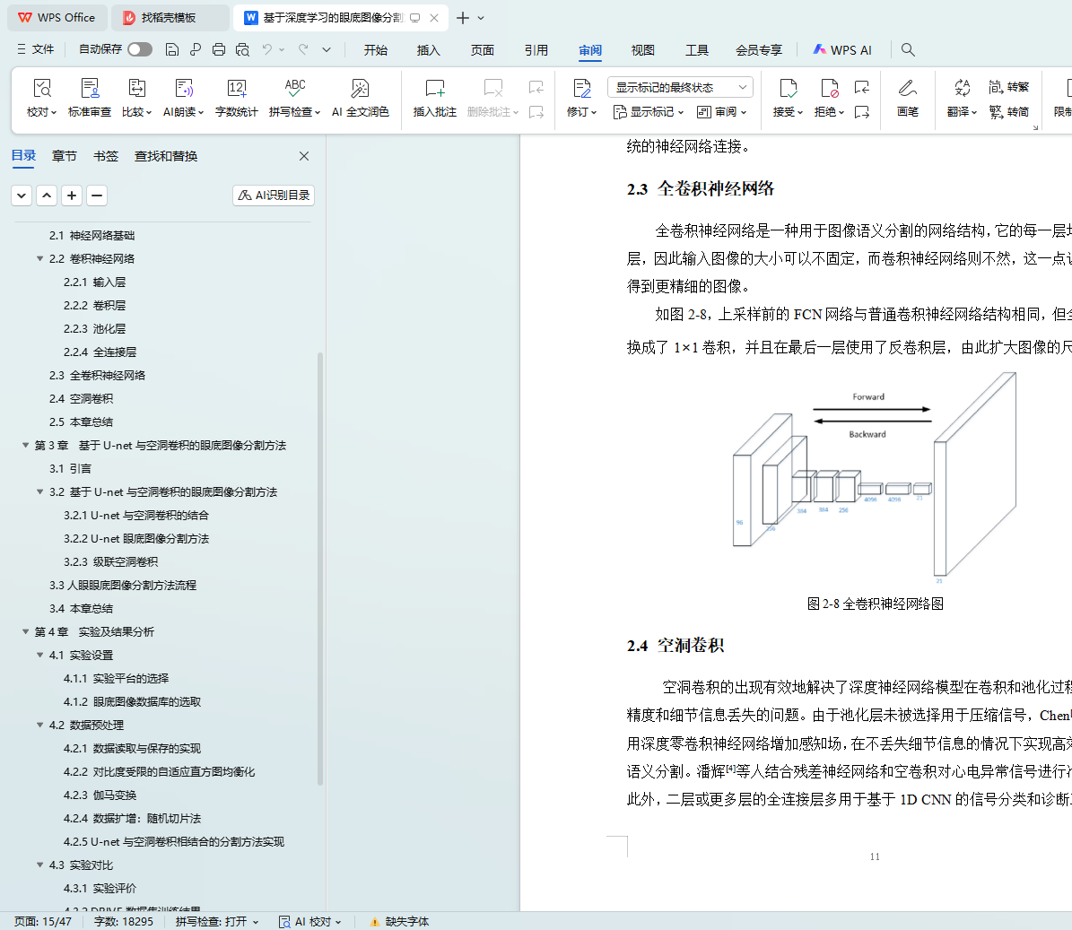Open the search magnifier icon

[908, 49]
